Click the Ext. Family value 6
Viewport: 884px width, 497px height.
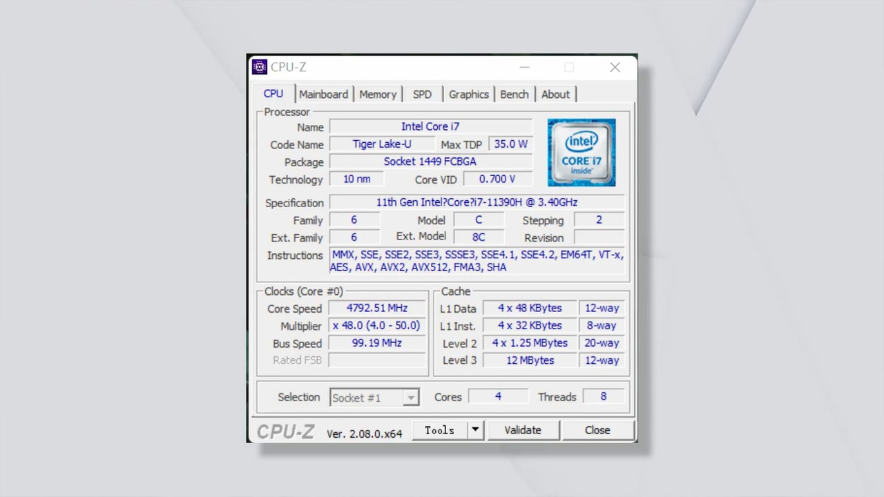tap(354, 237)
